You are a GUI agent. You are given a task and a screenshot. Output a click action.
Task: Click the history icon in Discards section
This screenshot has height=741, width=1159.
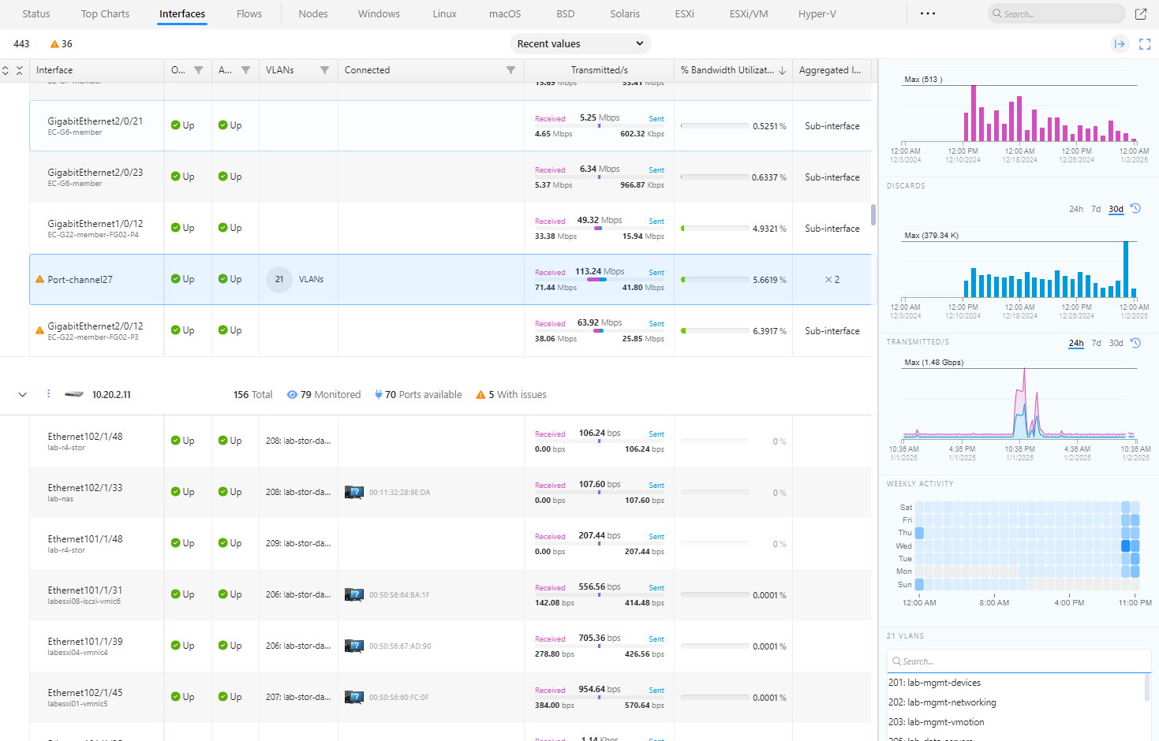[1135, 209]
